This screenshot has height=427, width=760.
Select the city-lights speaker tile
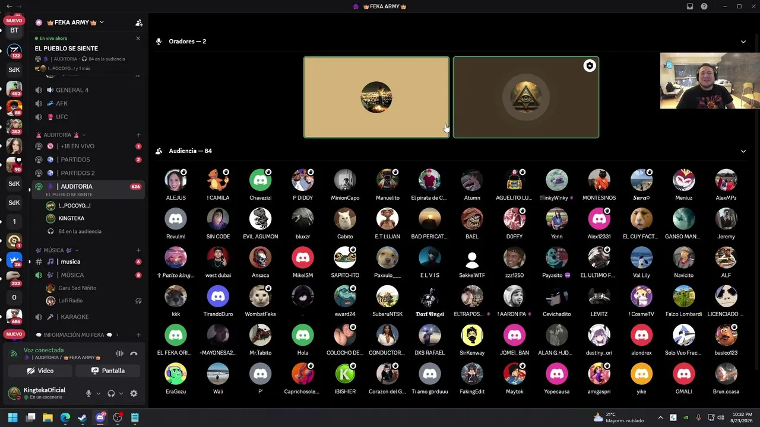coord(376,97)
